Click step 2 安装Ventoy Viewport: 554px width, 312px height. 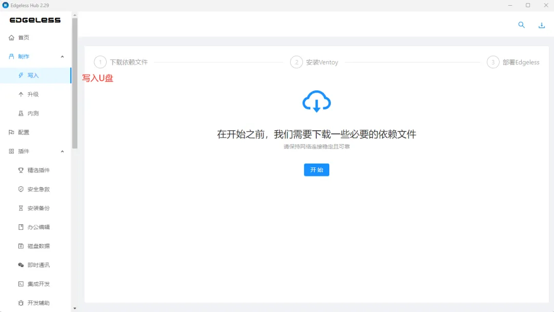[x=314, y=62]
